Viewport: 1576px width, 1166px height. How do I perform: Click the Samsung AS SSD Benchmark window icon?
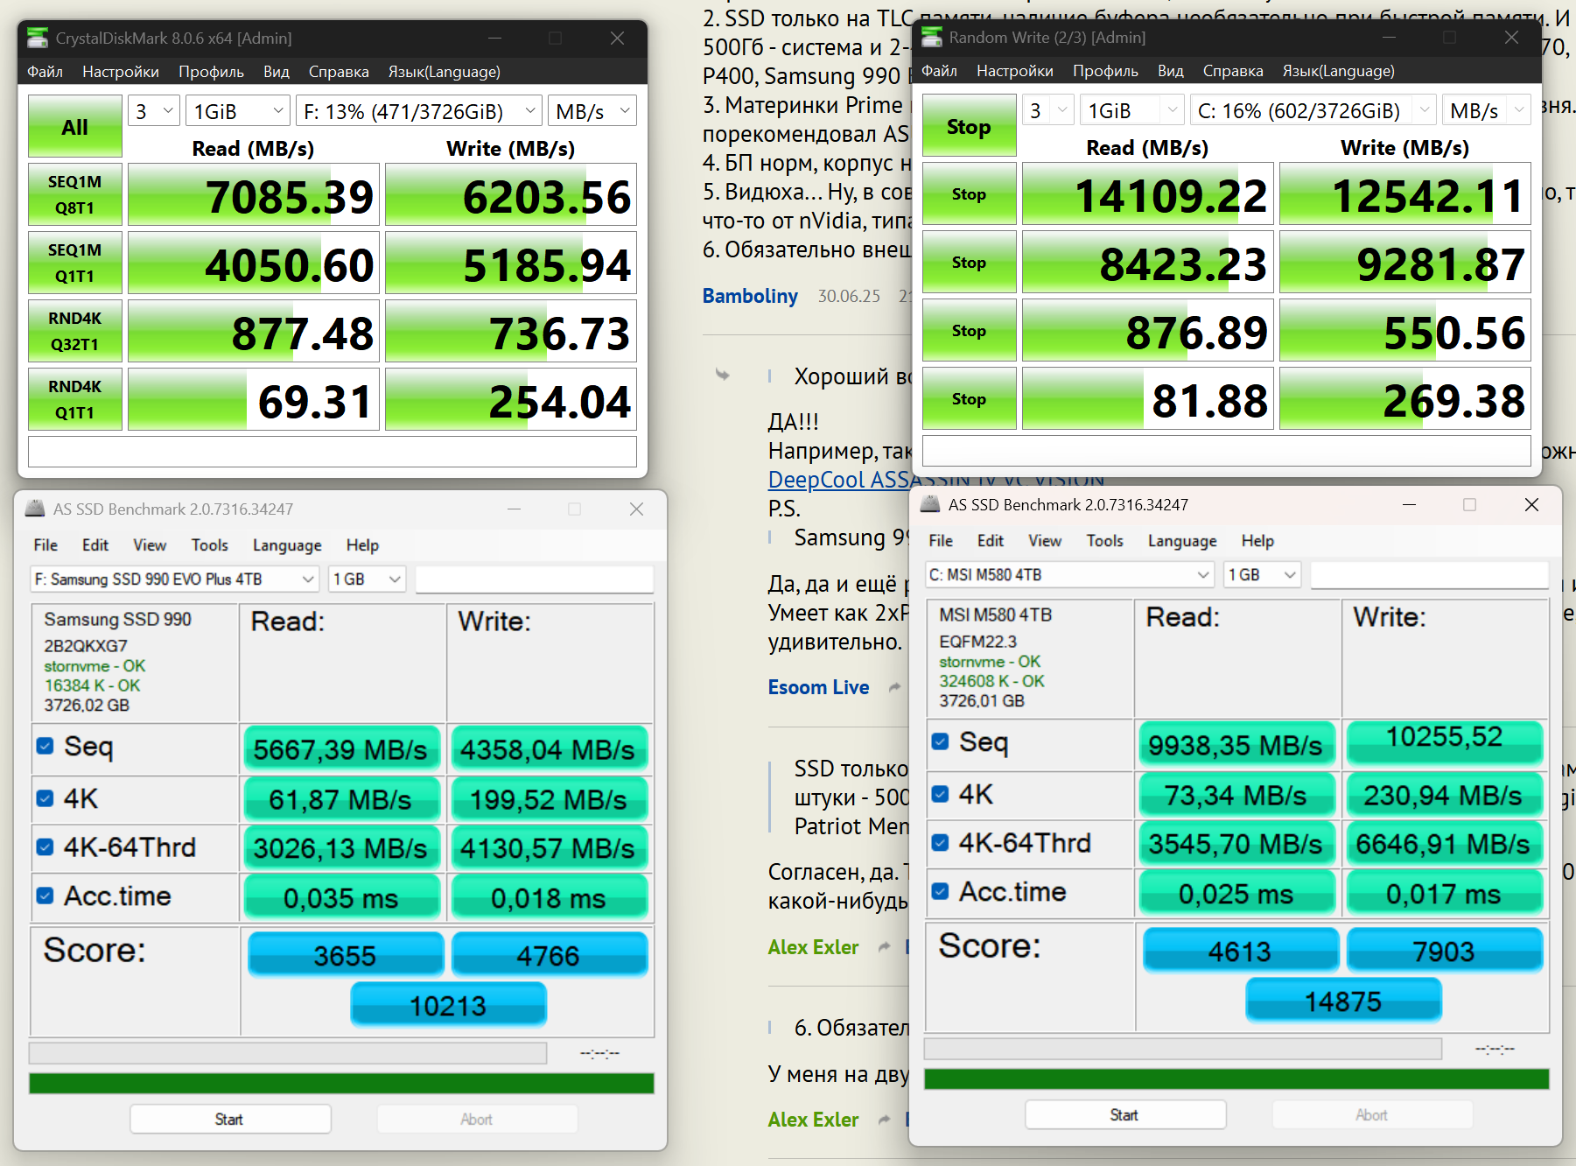pos(35,509)
